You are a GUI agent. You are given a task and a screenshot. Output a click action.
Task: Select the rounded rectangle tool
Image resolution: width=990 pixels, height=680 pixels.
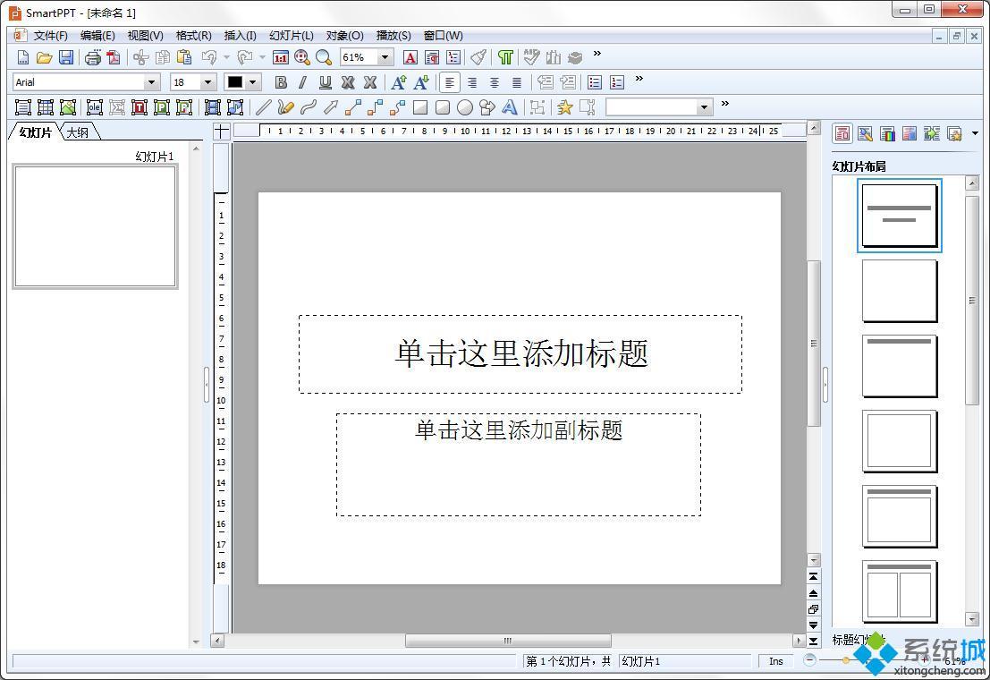point(443,107)
